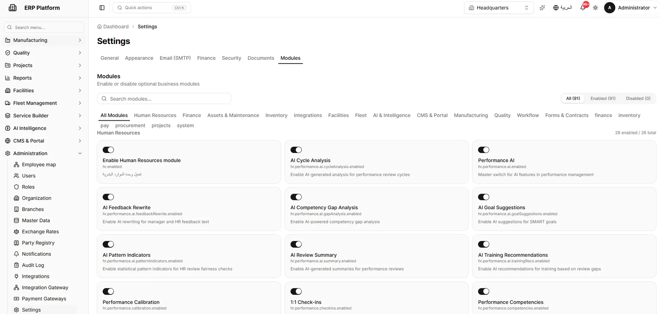
Task: Toggle the AI Feedback Rewrite switch
Action: click(108, 197)
